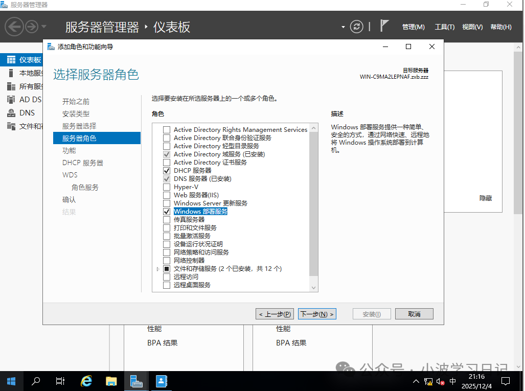Open the breadcrumb dropdown next to 仪表板
The width and height of the screenshot is (525, 391).
(x=343, y=27)
